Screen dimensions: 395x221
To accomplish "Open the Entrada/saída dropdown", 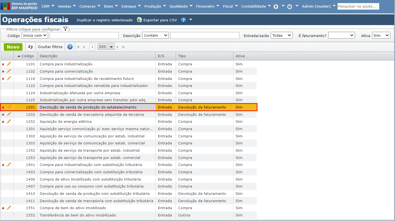I will click(282, 35).
